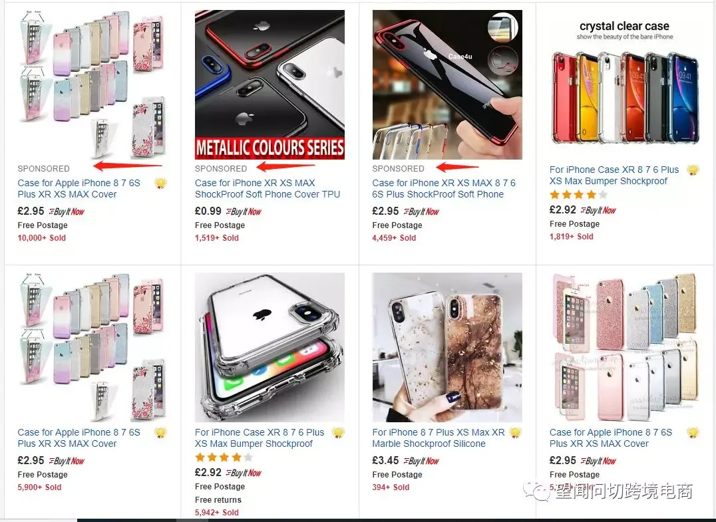The width and height of the screenshot is (716, 522).
Task: Click the star rating under crystal clear case listing
Action: (x=578, y=195)
